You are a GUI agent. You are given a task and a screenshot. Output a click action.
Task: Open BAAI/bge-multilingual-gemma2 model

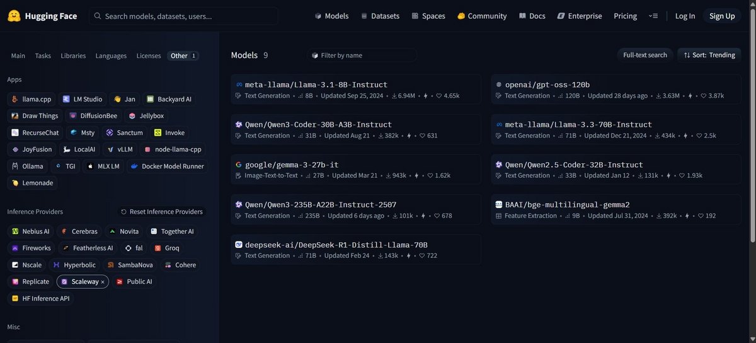click(x=616, y=209)
